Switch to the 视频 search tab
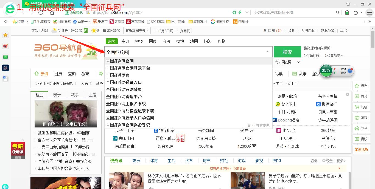This screenshot has width=375, height=189. pos(139,41)
